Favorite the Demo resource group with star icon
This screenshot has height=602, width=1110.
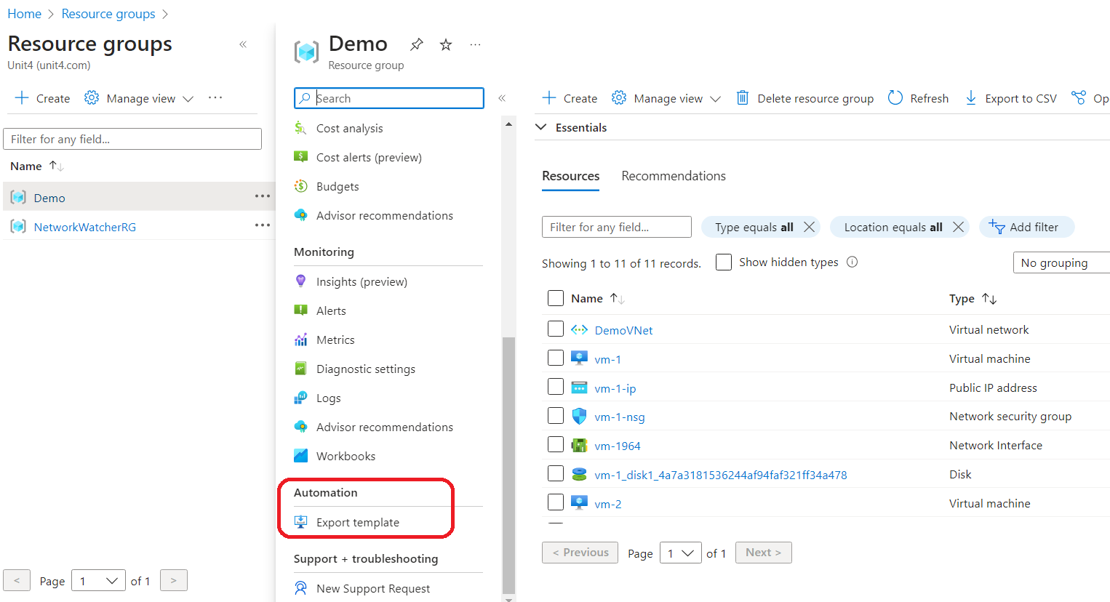click(x=446, y=44)
